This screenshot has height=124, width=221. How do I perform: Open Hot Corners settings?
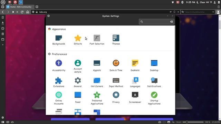97,82
